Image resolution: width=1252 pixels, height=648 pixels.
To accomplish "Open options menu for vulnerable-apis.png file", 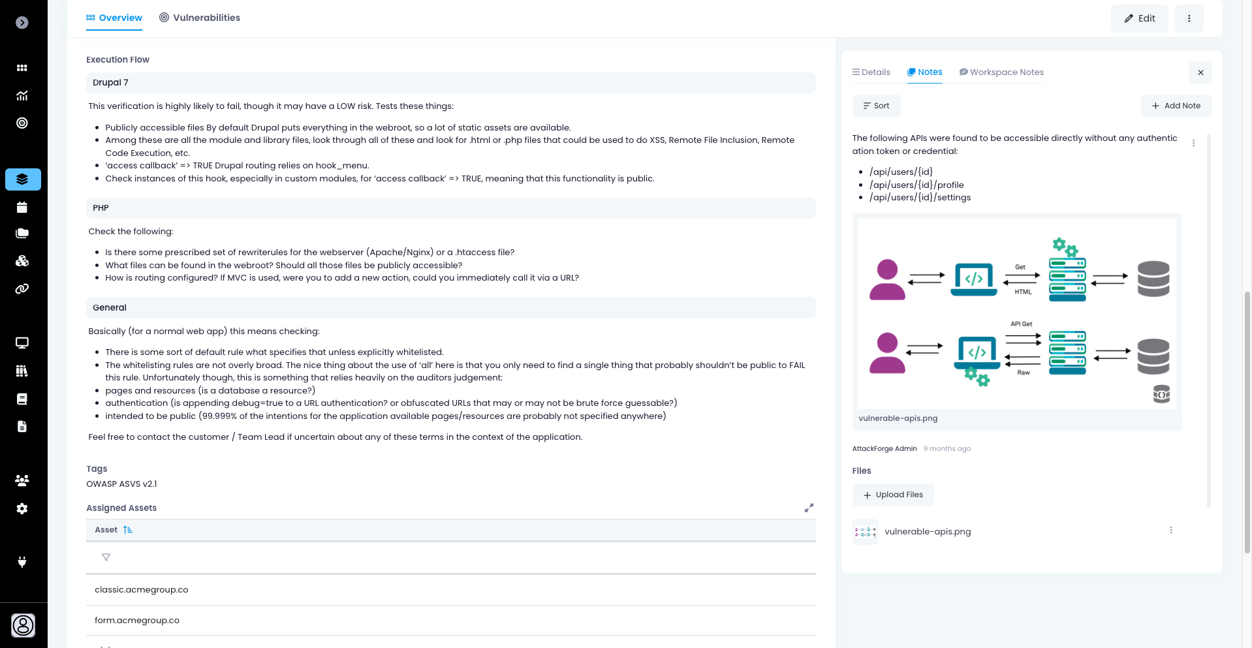I will tap(1170, 531).
